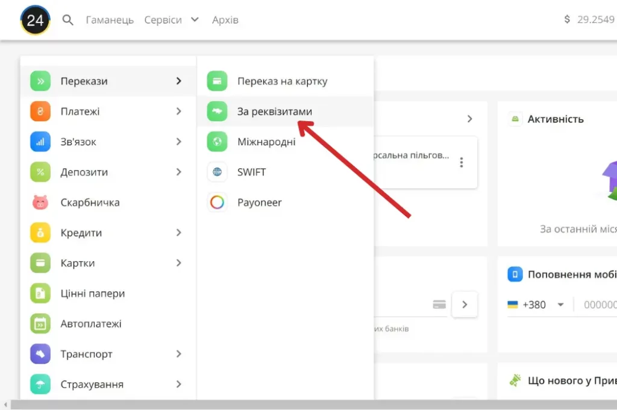Select the SWIFT globe icon
Image resolution: width=617 pixels, height=410 pixels.
pos(217,172)
